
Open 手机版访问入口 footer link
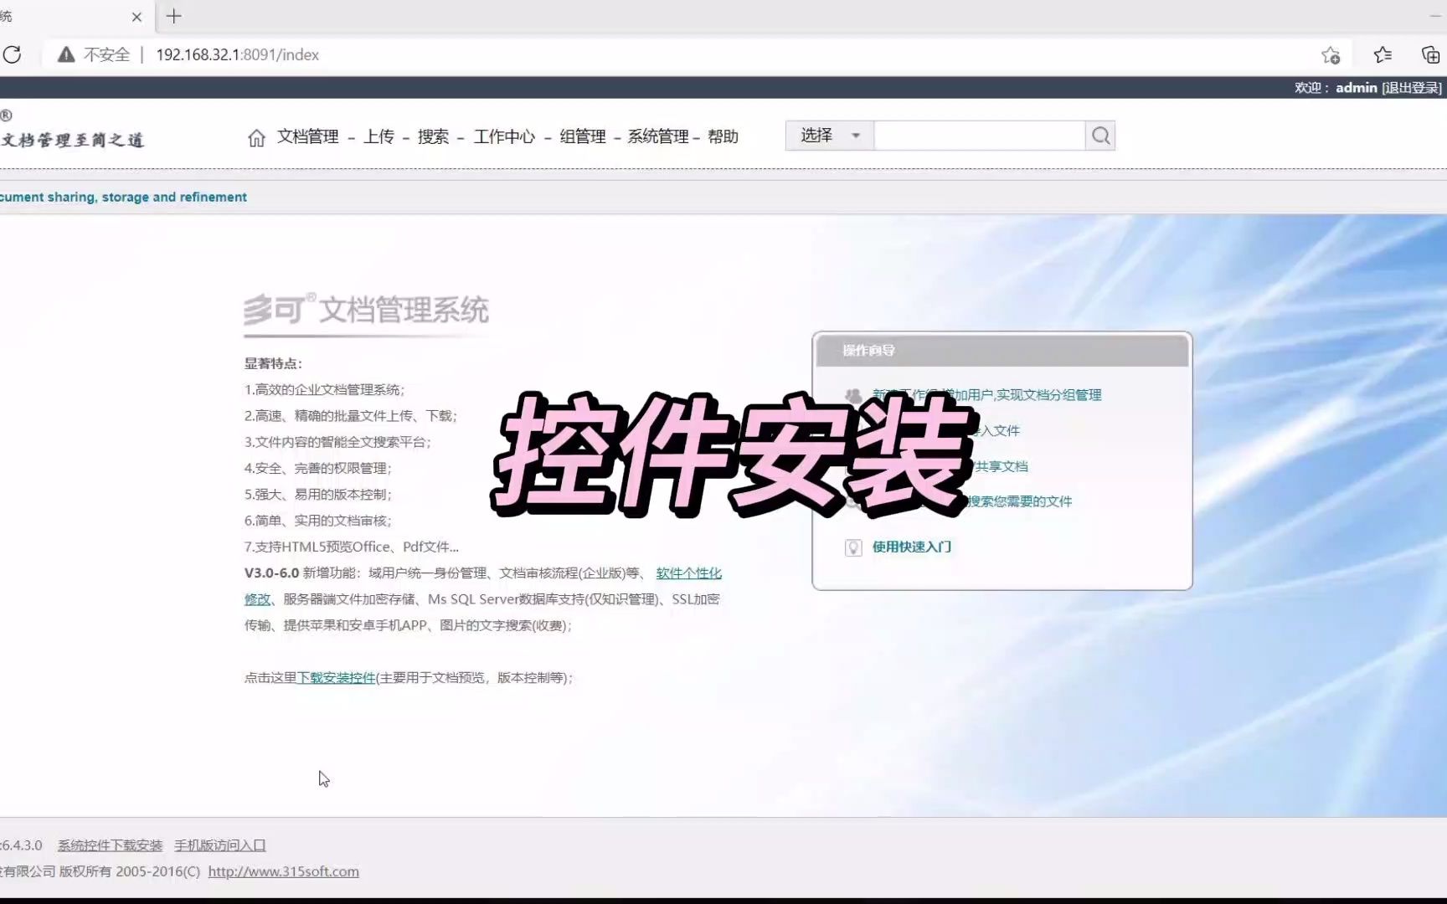click(x=219, y=845)
